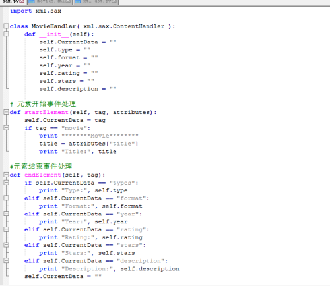
Task: Click the "types" string in the if condition
Action: [122, 183]
